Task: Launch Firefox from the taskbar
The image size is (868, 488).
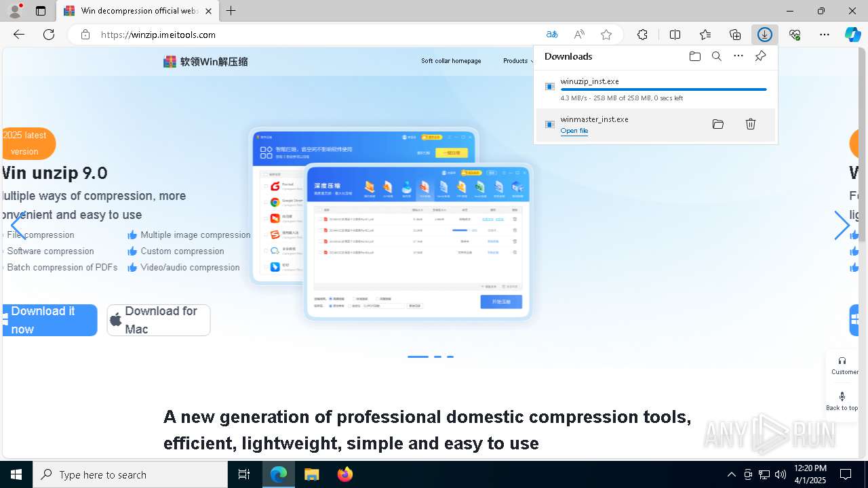Action: pos(345,474)
